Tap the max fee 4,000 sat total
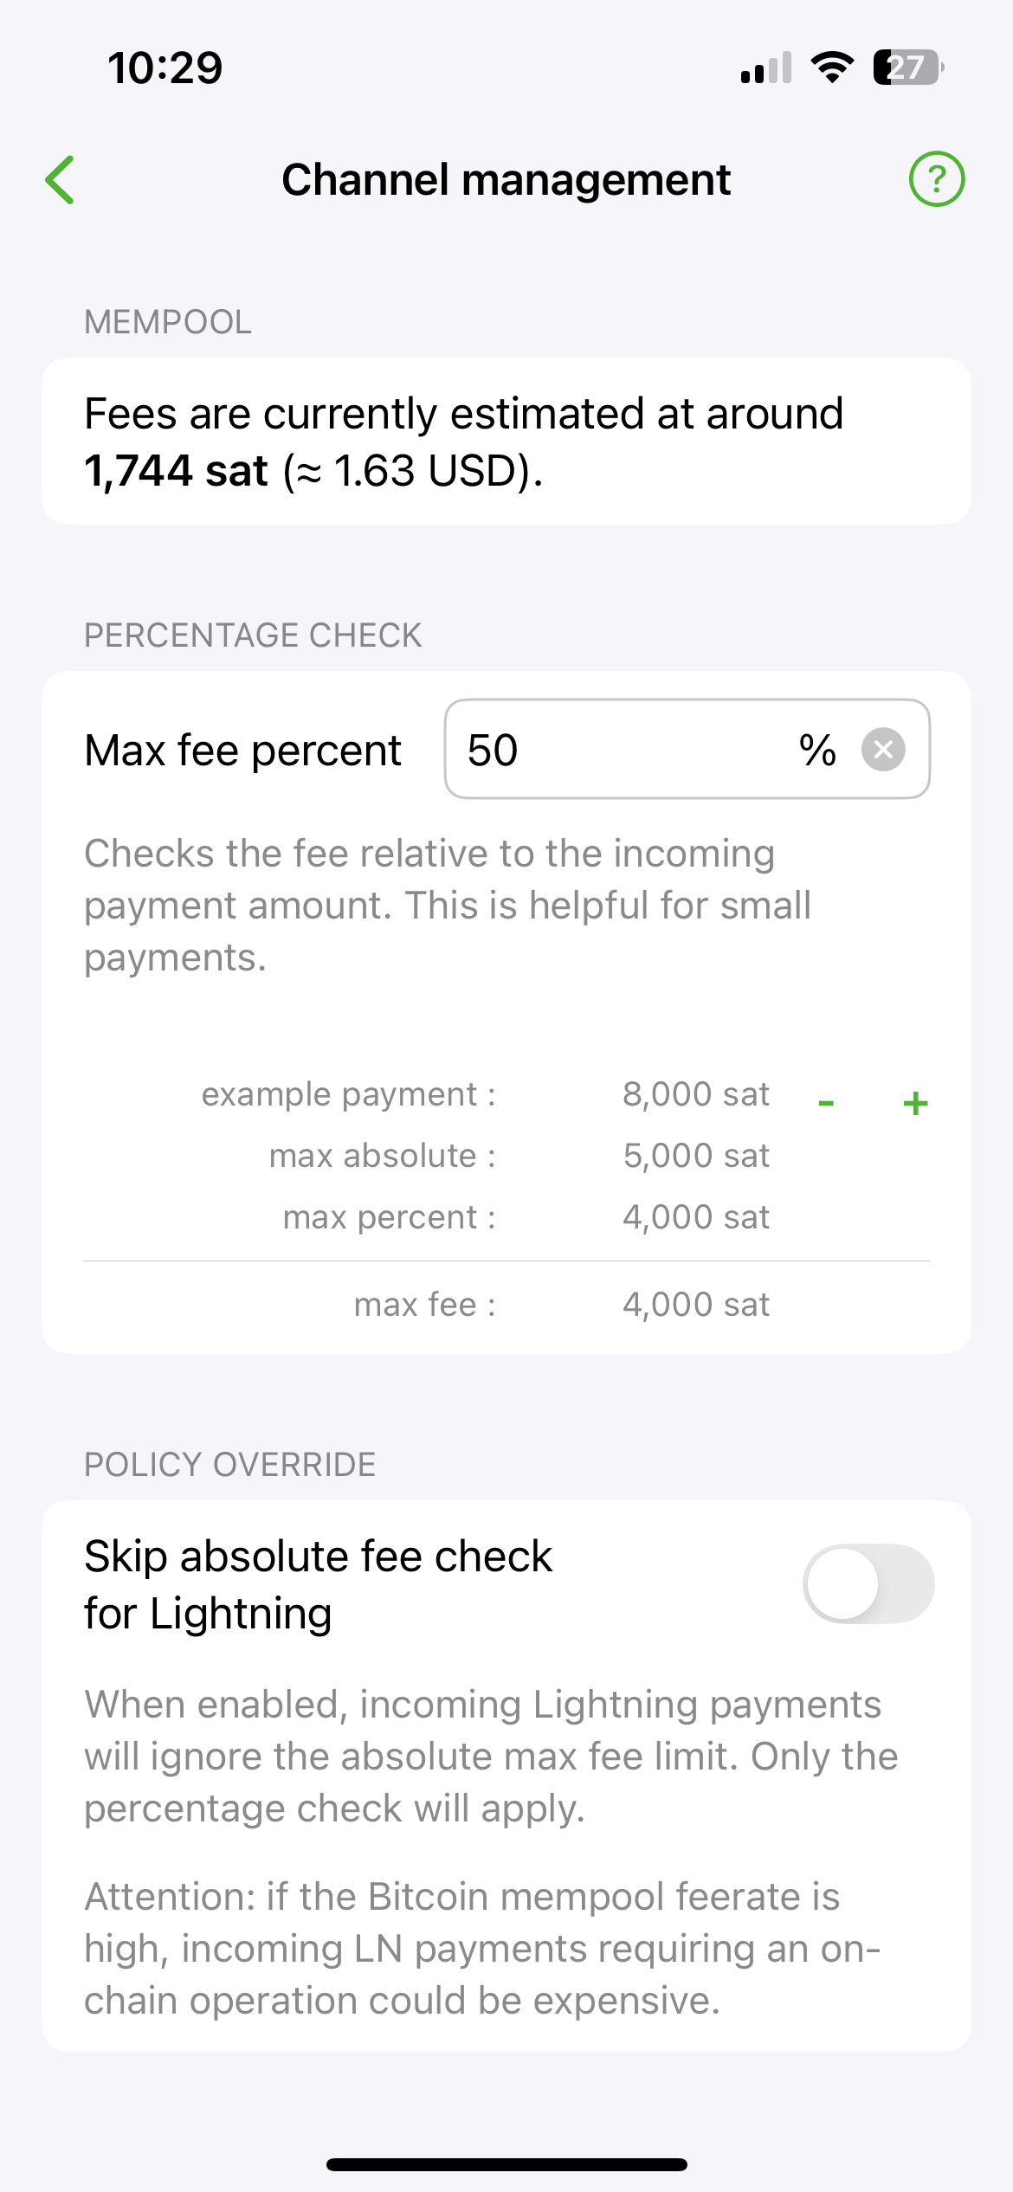The width and height of the screenshot is (1013, 2192). tap(696, 1305)
